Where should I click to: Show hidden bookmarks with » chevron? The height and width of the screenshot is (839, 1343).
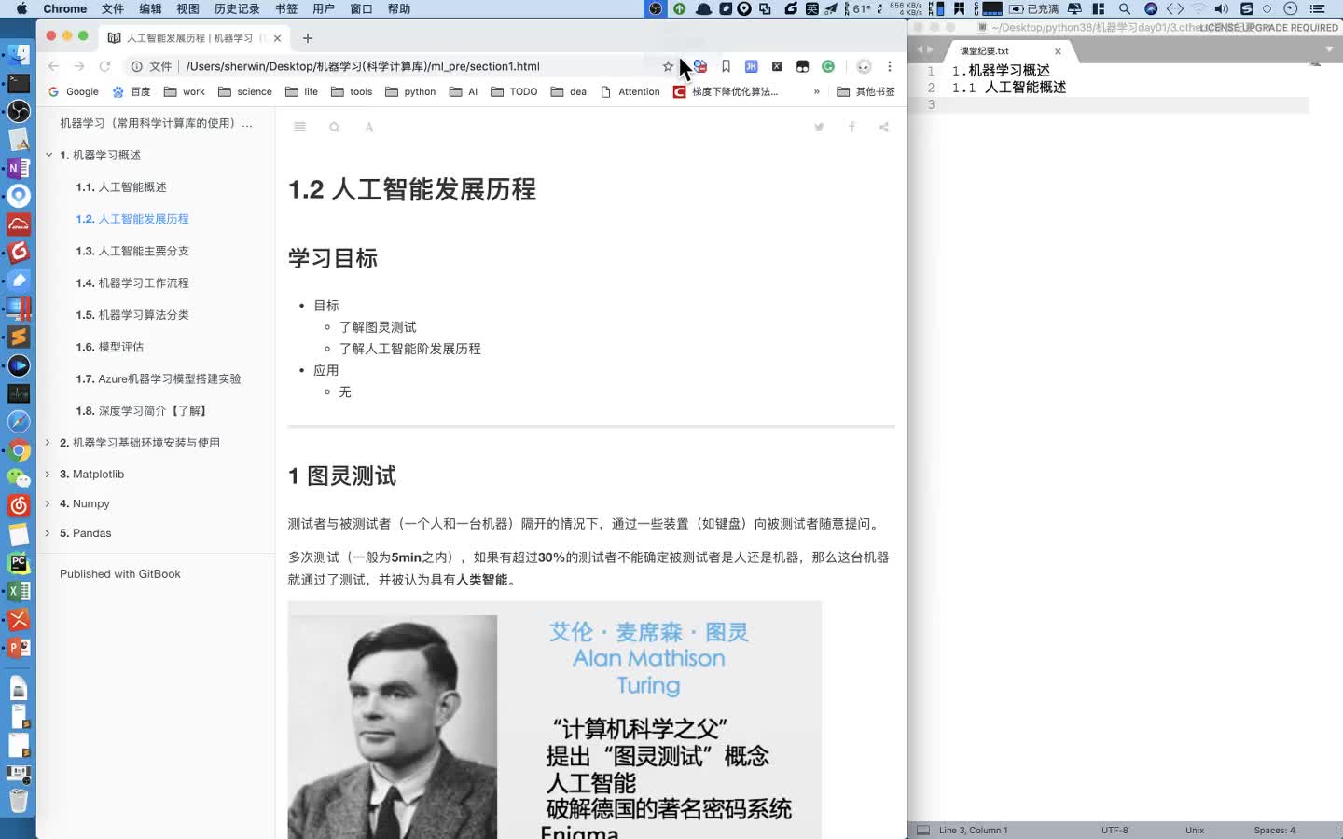817,91
